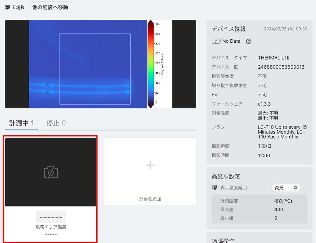The image size is (316, 243).
Task: Click the temperature color scale bar
Action: (x=150, y=64)
